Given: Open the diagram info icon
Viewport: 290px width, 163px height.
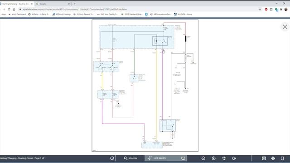Looking at the screenshot, I should coord(112,158).
